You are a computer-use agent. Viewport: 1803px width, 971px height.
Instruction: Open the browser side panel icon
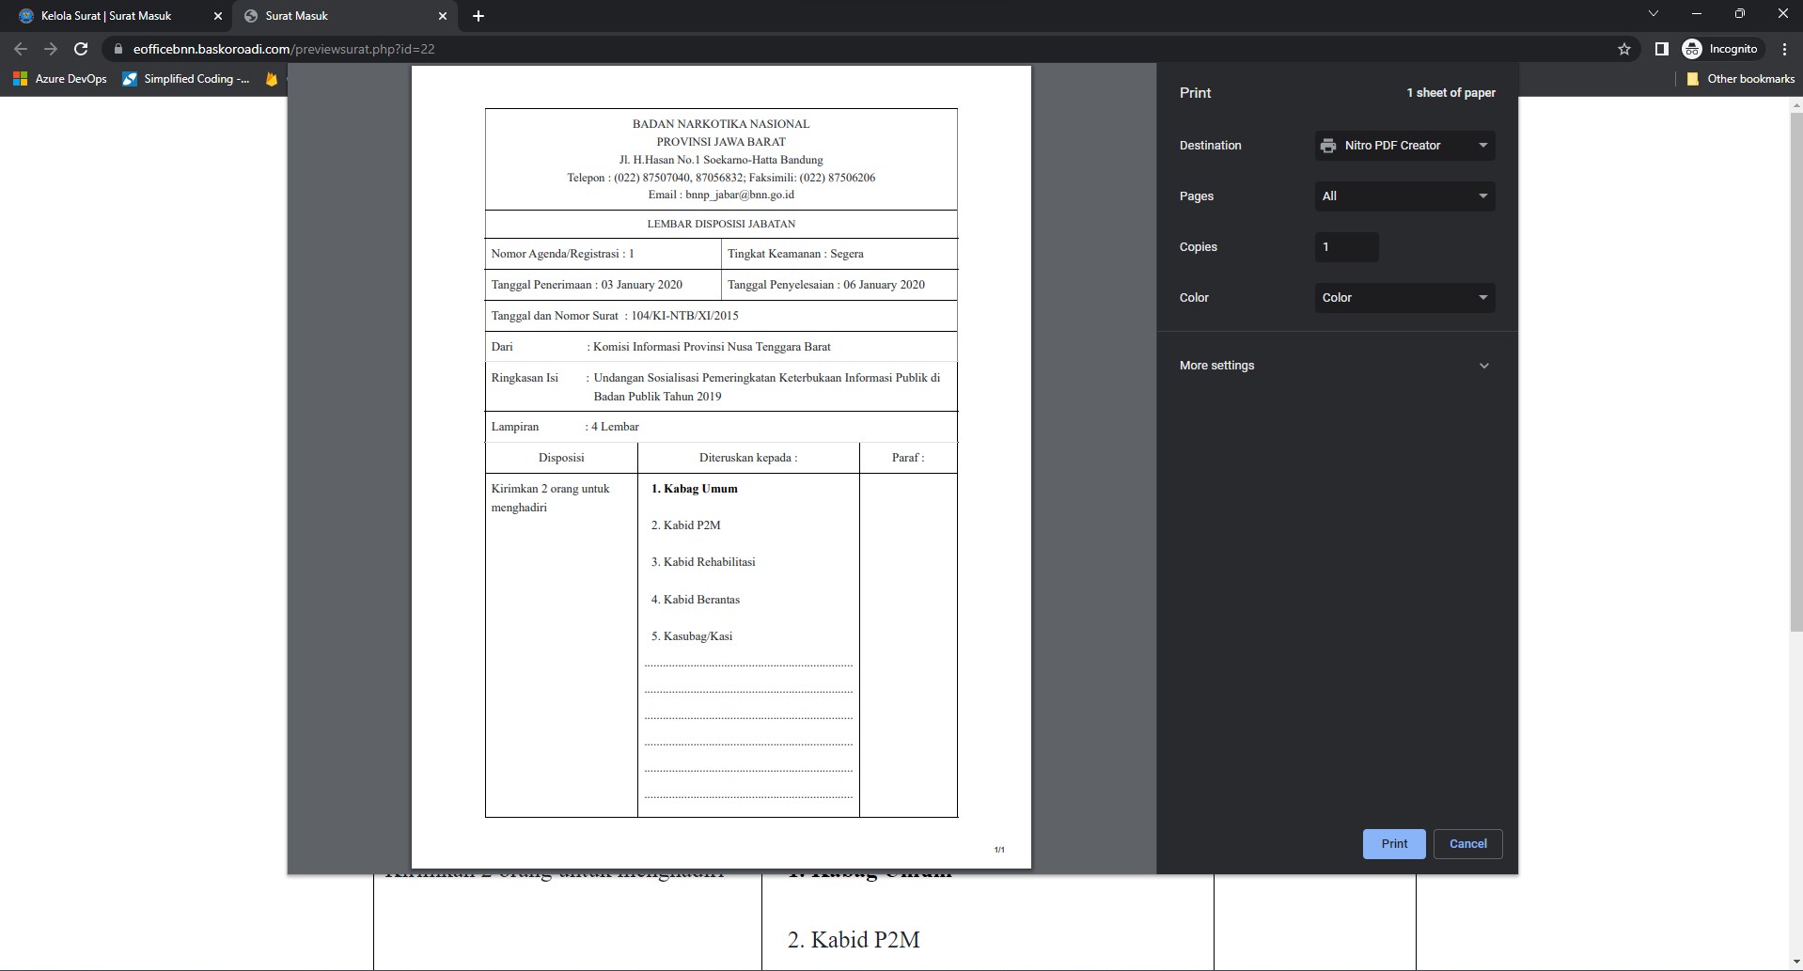click(1661, 49)
